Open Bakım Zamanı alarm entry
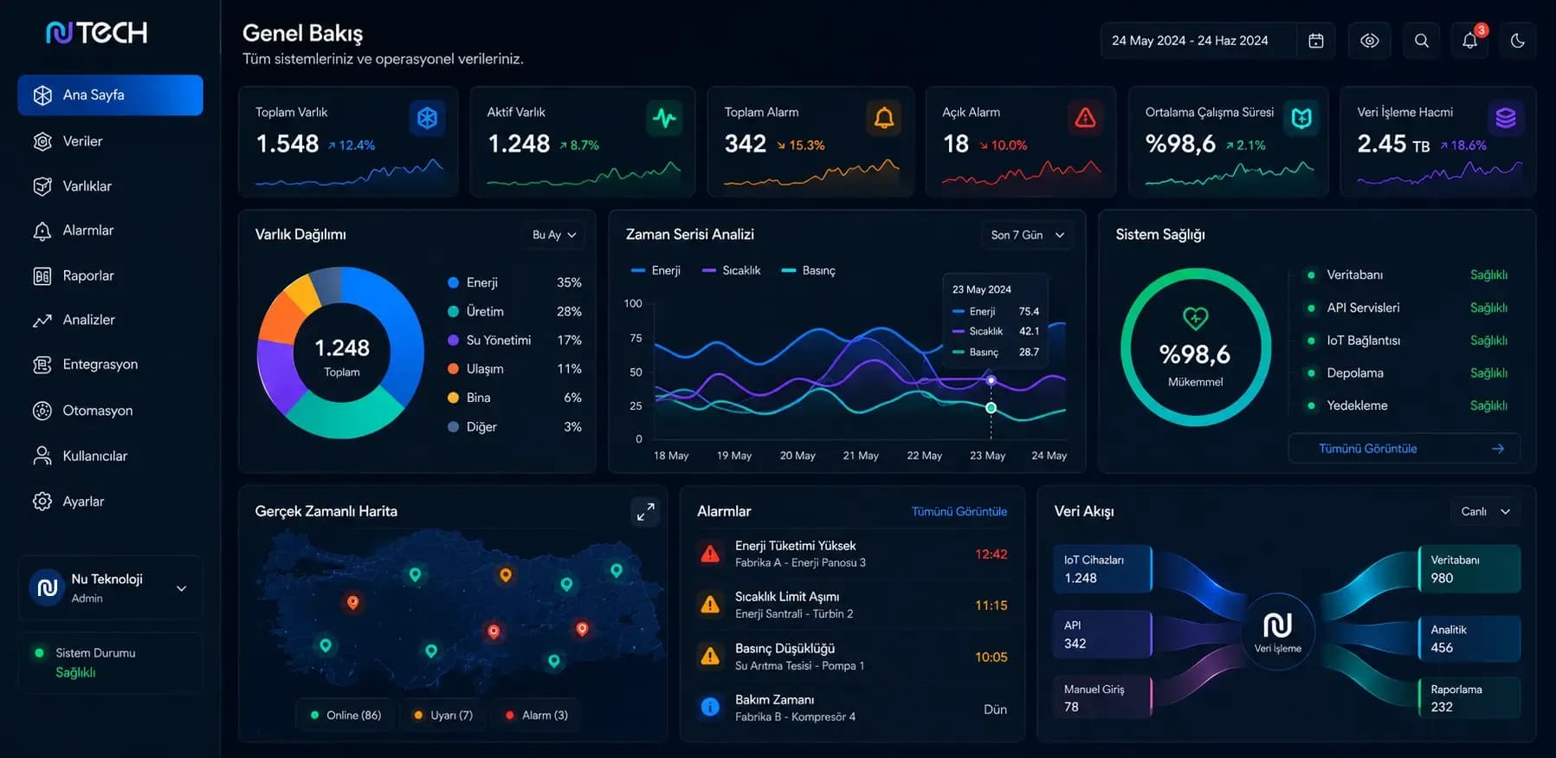 click(852, 708)
